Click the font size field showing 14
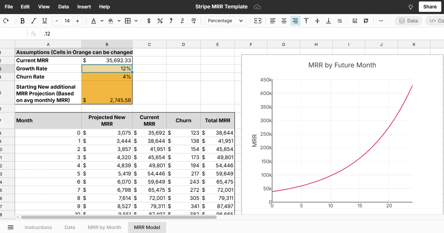Viewport: 444px width, 233px height. click(67, 21)
